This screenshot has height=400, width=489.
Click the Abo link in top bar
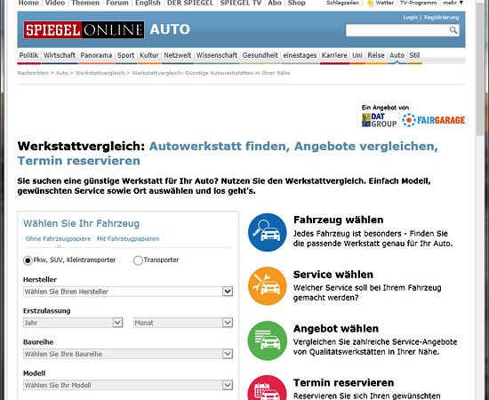click(275, 3)
